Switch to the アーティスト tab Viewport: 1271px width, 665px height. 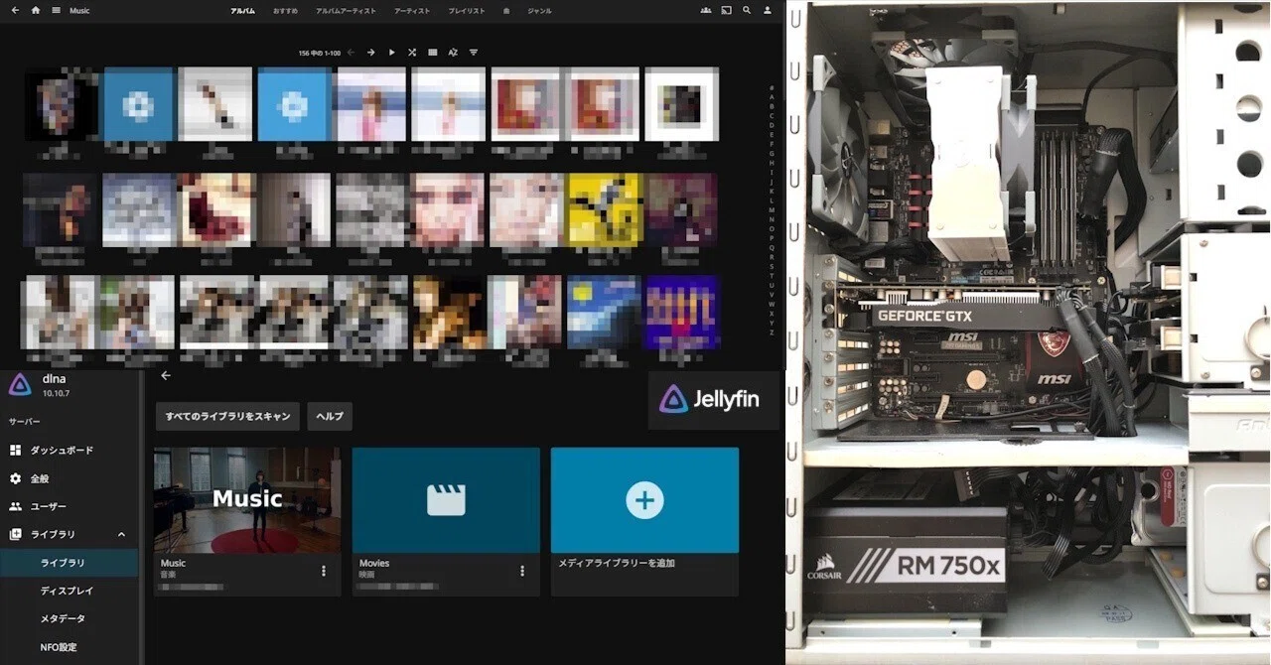click(412, 10)
